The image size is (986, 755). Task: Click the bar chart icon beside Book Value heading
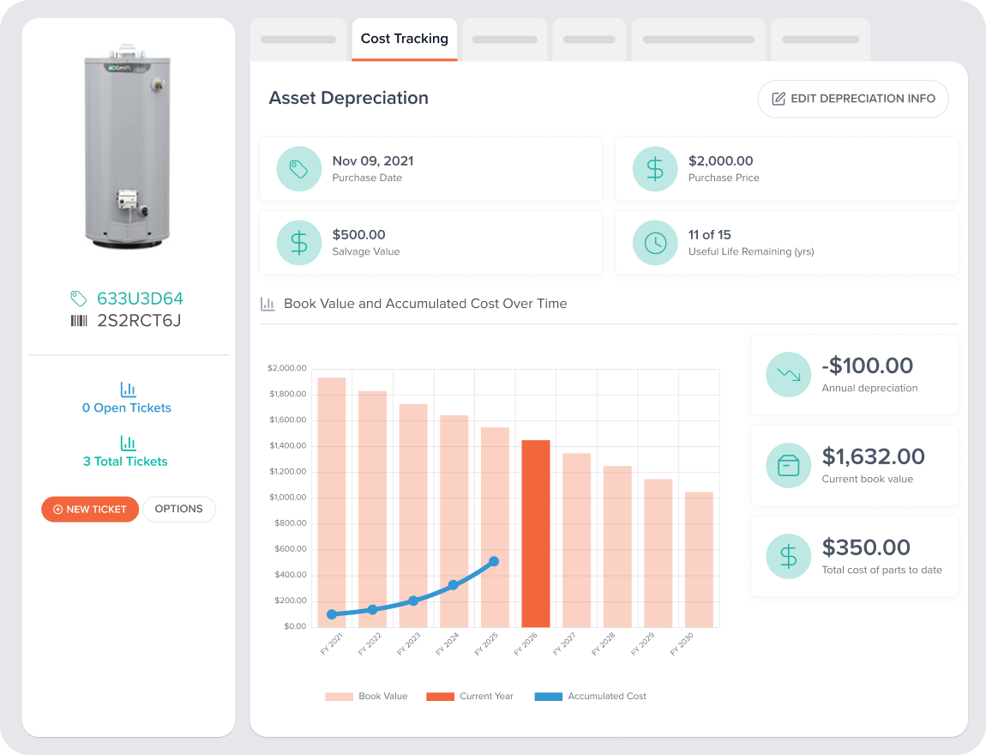pos(268,304)
